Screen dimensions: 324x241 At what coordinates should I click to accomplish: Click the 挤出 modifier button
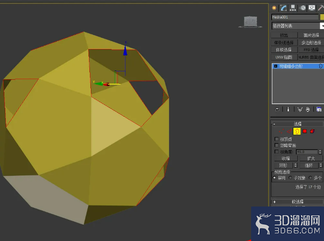tap(284, 35)
